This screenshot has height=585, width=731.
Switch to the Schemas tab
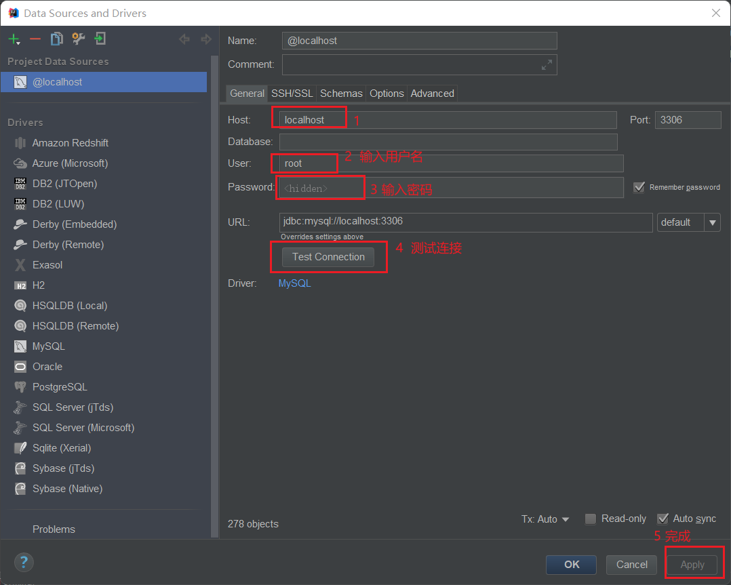point(341,94)
